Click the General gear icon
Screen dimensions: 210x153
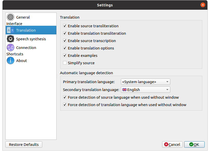pos(10,17)
